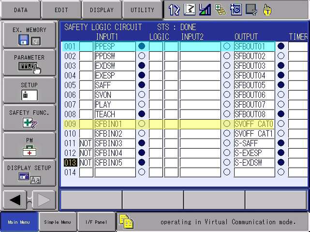Click the gray page/screen status icon
The width and height of the screenshot is (310, 232).
pyautogui.click(x=251, y=10)
